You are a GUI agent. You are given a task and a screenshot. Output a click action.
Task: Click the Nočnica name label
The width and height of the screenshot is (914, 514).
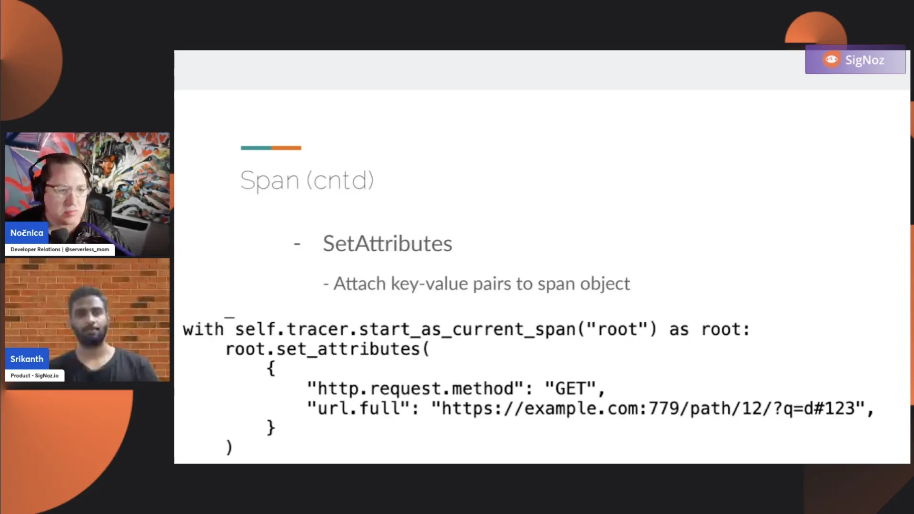(27, 233)
